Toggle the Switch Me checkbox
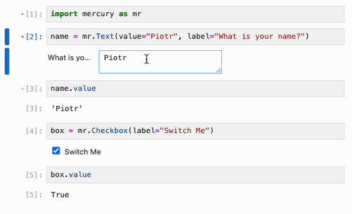Screen dimensions: 352x214 (56, 151)
